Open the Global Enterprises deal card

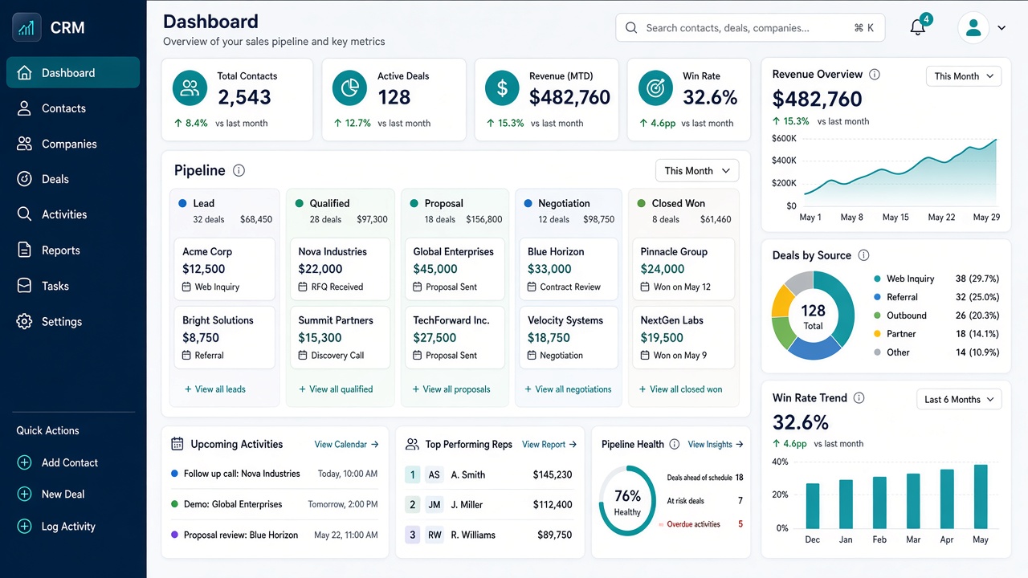tap(454, 269)
